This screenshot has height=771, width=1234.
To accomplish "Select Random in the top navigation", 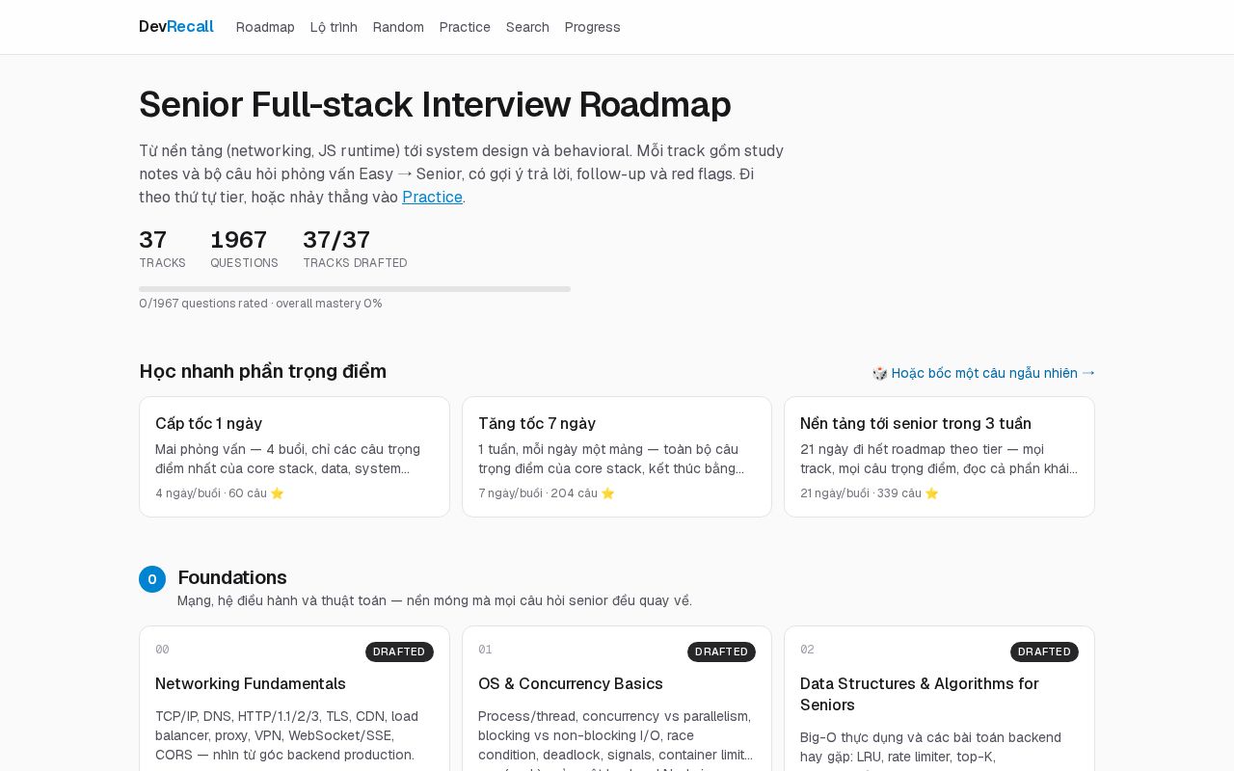I will (398, 27).
